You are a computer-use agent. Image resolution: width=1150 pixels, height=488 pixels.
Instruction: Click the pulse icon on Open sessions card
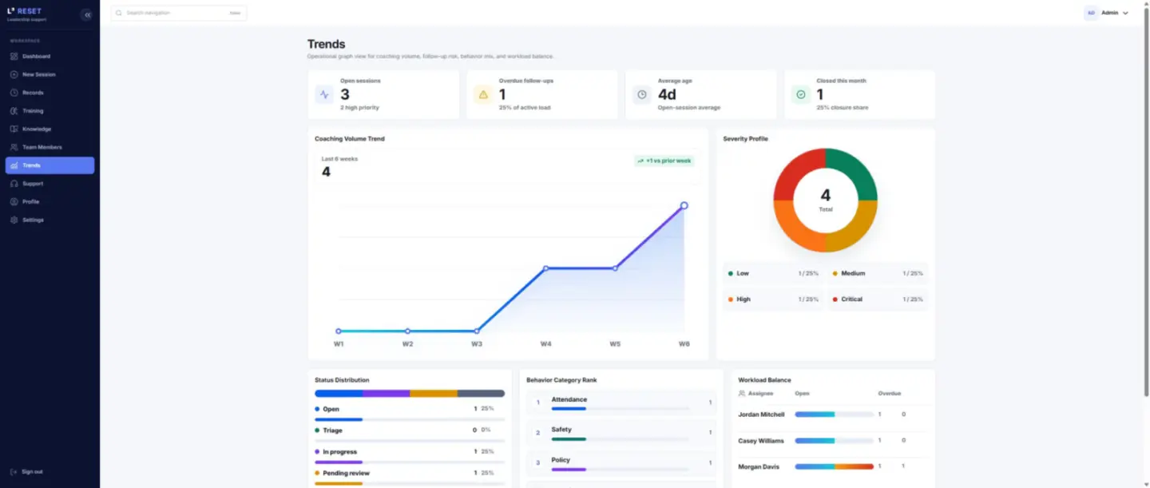tap(324, 94)
